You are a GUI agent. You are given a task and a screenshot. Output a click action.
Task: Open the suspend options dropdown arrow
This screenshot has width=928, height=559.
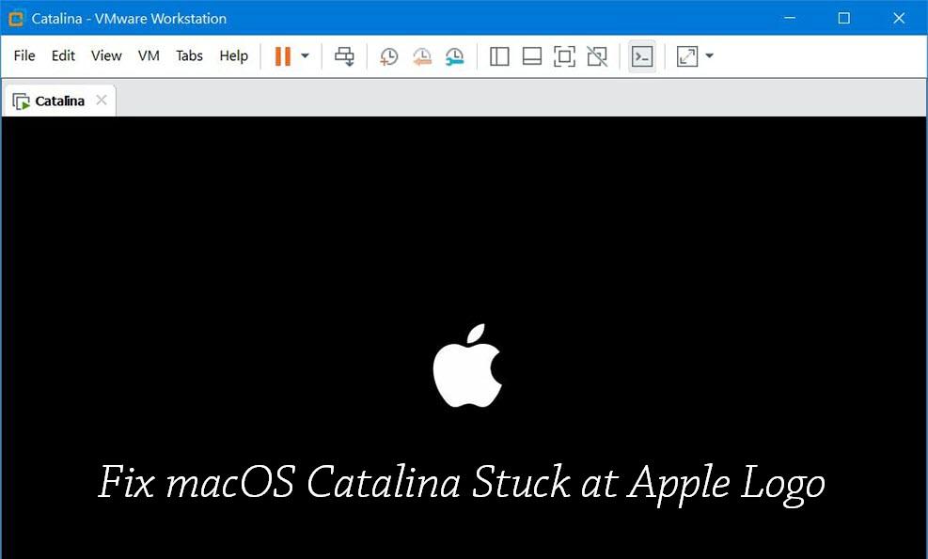click(x=305, y=56)
